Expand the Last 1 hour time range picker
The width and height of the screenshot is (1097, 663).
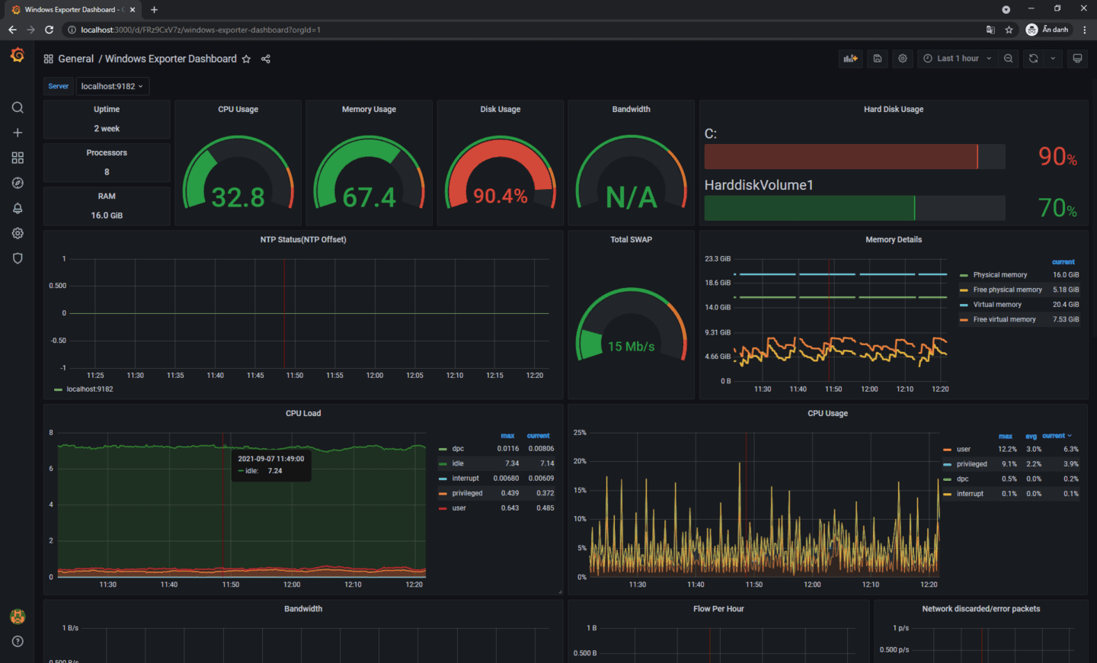957,58
